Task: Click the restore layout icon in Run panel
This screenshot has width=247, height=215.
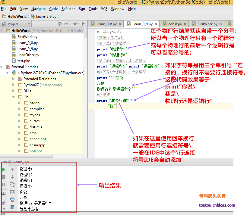Action: click(3, 194)
